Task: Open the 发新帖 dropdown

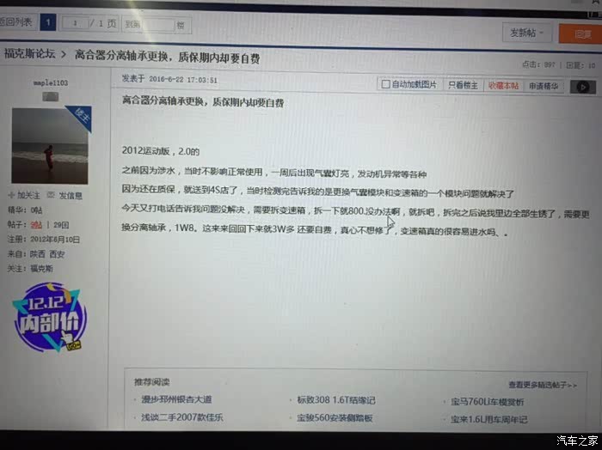Action: pos(526,33)
